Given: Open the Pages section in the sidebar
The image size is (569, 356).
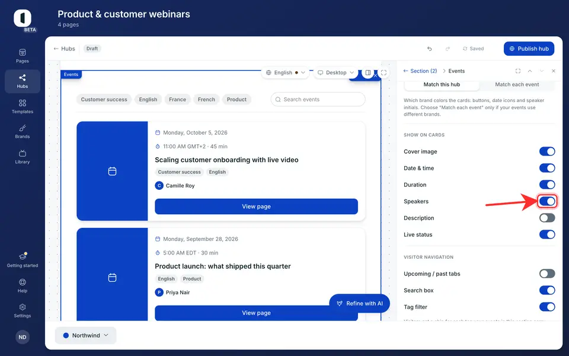Looking at the screenshot, I should click(22, 56).
